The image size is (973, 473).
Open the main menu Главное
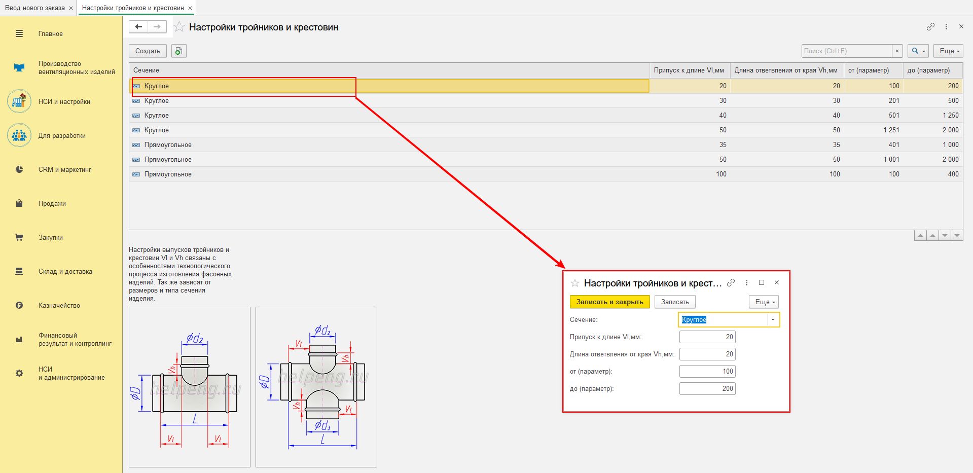(50, 34)
